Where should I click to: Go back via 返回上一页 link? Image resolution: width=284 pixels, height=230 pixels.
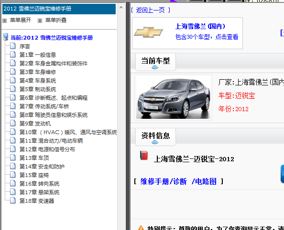[150, 10]
